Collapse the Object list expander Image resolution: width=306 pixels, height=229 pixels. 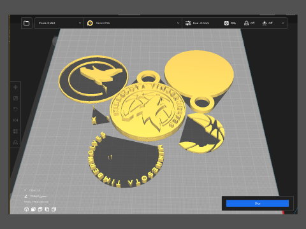[25, 190]
